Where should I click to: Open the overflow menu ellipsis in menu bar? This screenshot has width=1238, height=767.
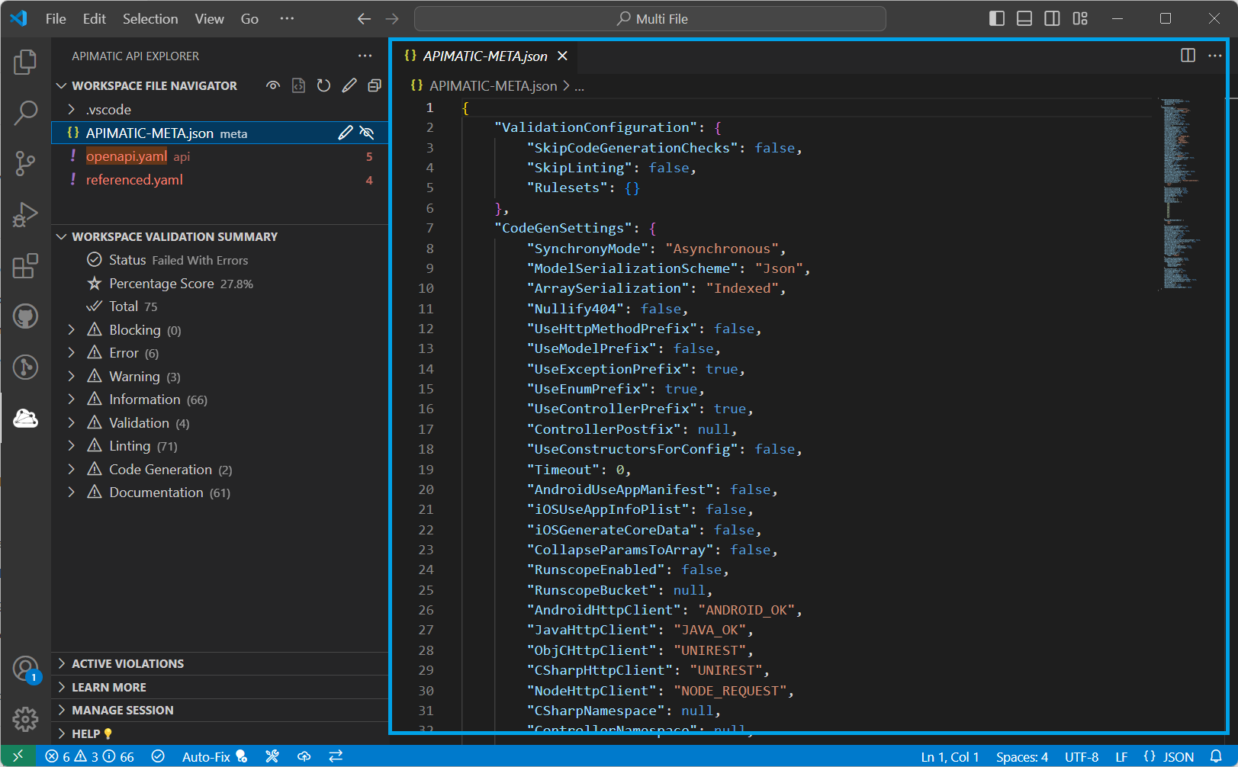click(x=287, y=18)
